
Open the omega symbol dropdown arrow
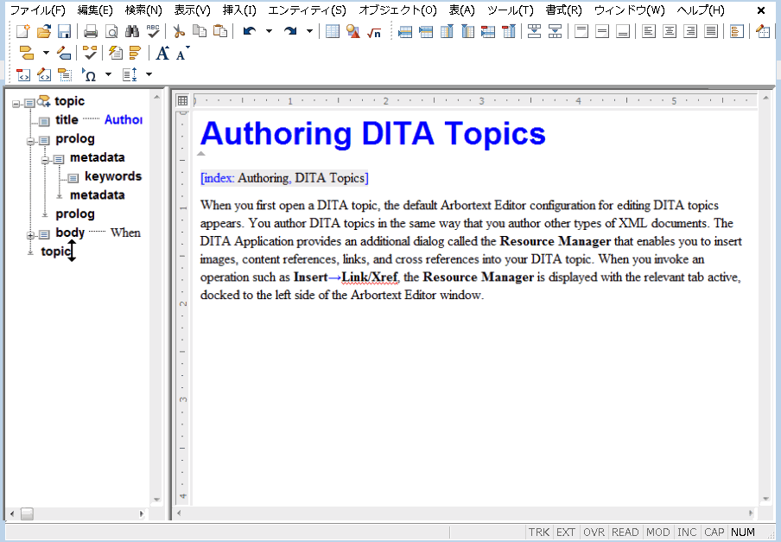[108, 74]
